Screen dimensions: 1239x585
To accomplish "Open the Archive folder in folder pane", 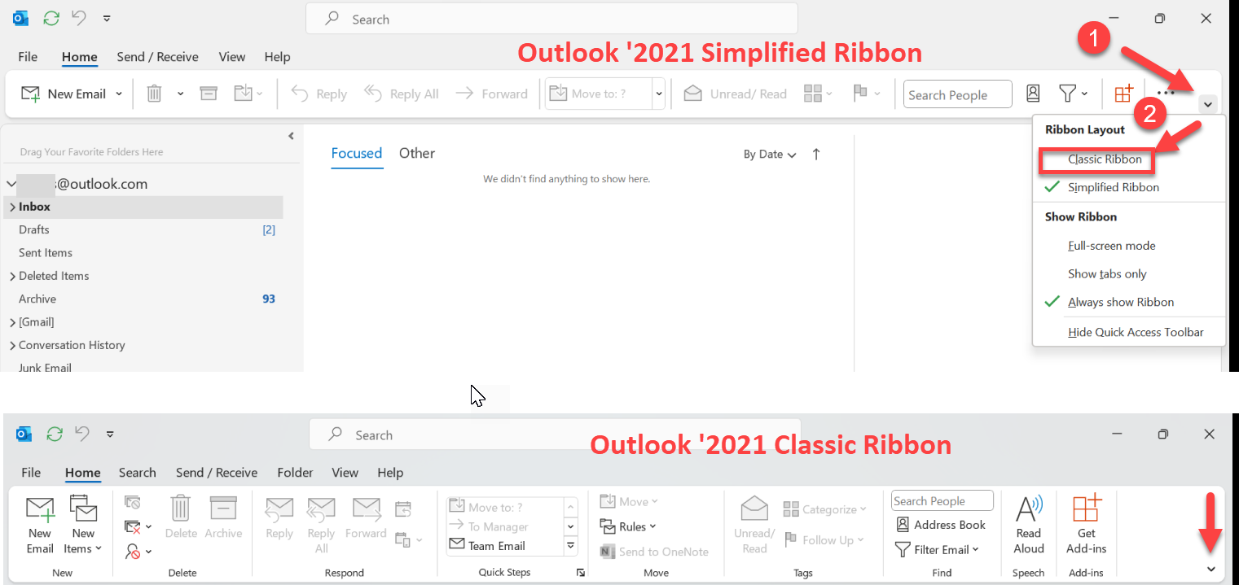I will (x=37, y=299).
